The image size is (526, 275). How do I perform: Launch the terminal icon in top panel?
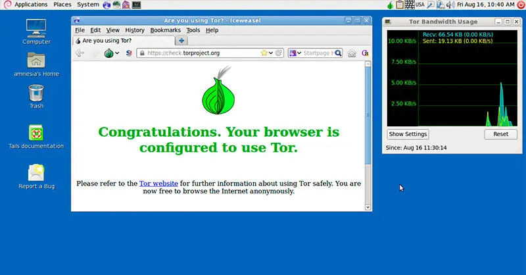(x=136, y=5)
